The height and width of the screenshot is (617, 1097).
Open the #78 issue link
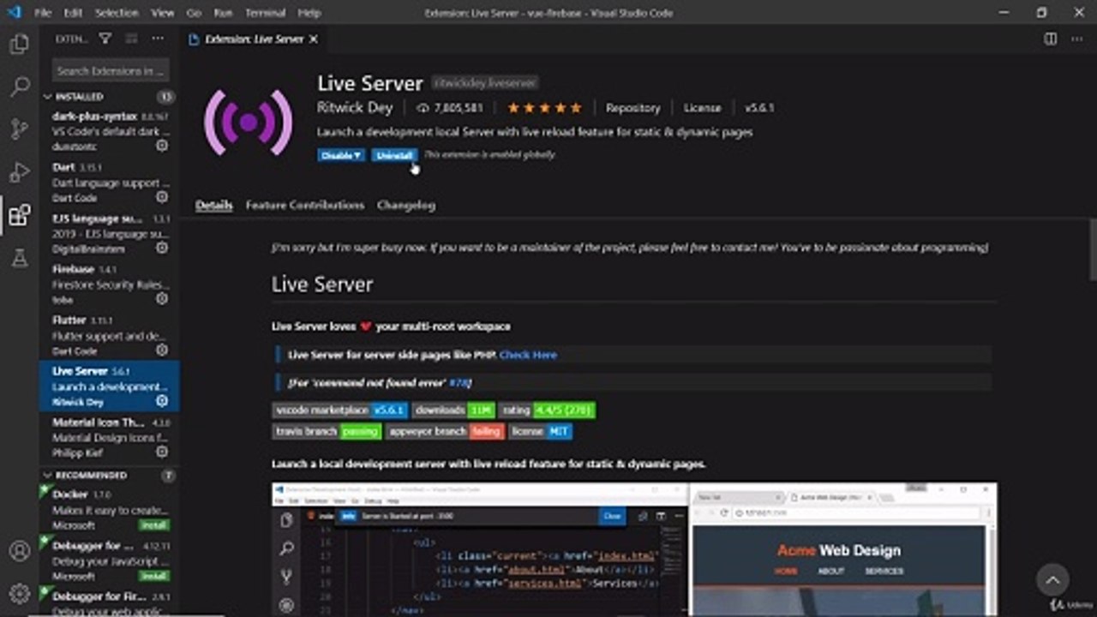coord(460,382)
